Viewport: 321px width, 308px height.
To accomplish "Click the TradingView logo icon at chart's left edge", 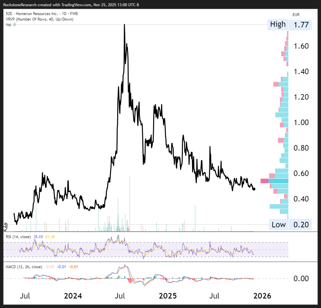I will click(x=5, y=226).
